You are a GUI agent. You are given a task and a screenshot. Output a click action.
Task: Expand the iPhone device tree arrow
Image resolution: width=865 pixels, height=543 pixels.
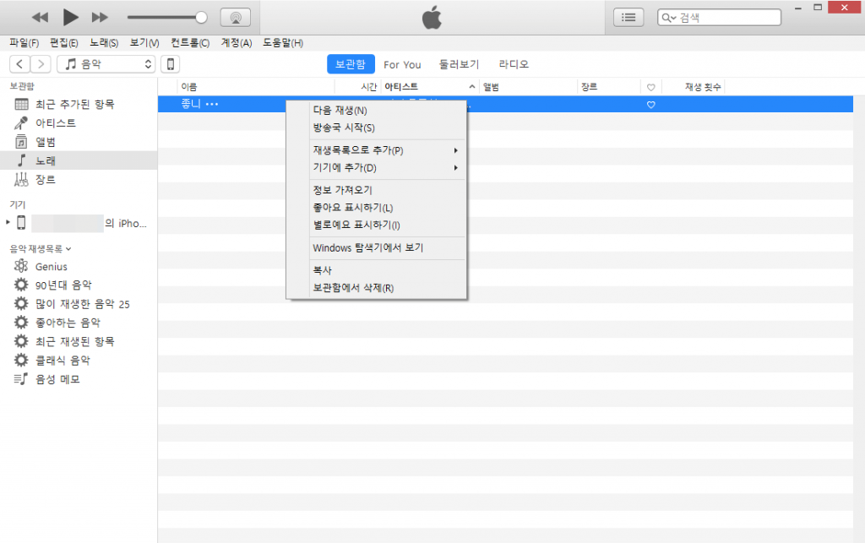(x=8, y=222)
